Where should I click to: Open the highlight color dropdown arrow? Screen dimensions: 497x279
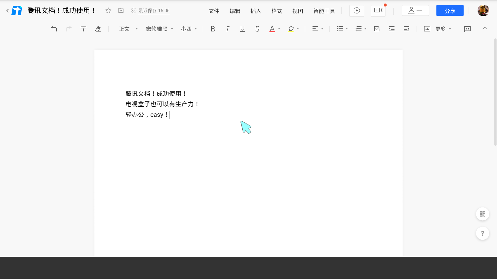point(298,29)
